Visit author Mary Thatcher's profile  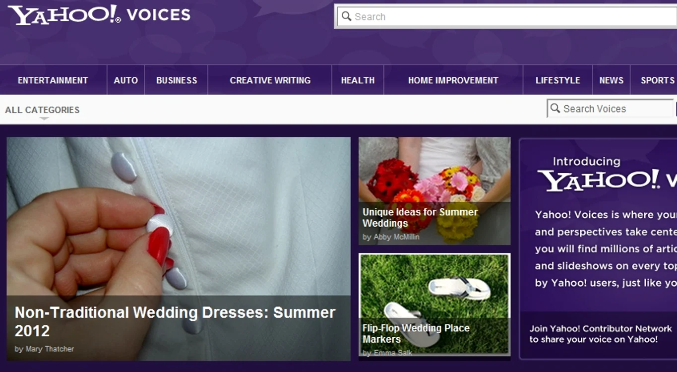pyautogui.click(x=50, y=349)
